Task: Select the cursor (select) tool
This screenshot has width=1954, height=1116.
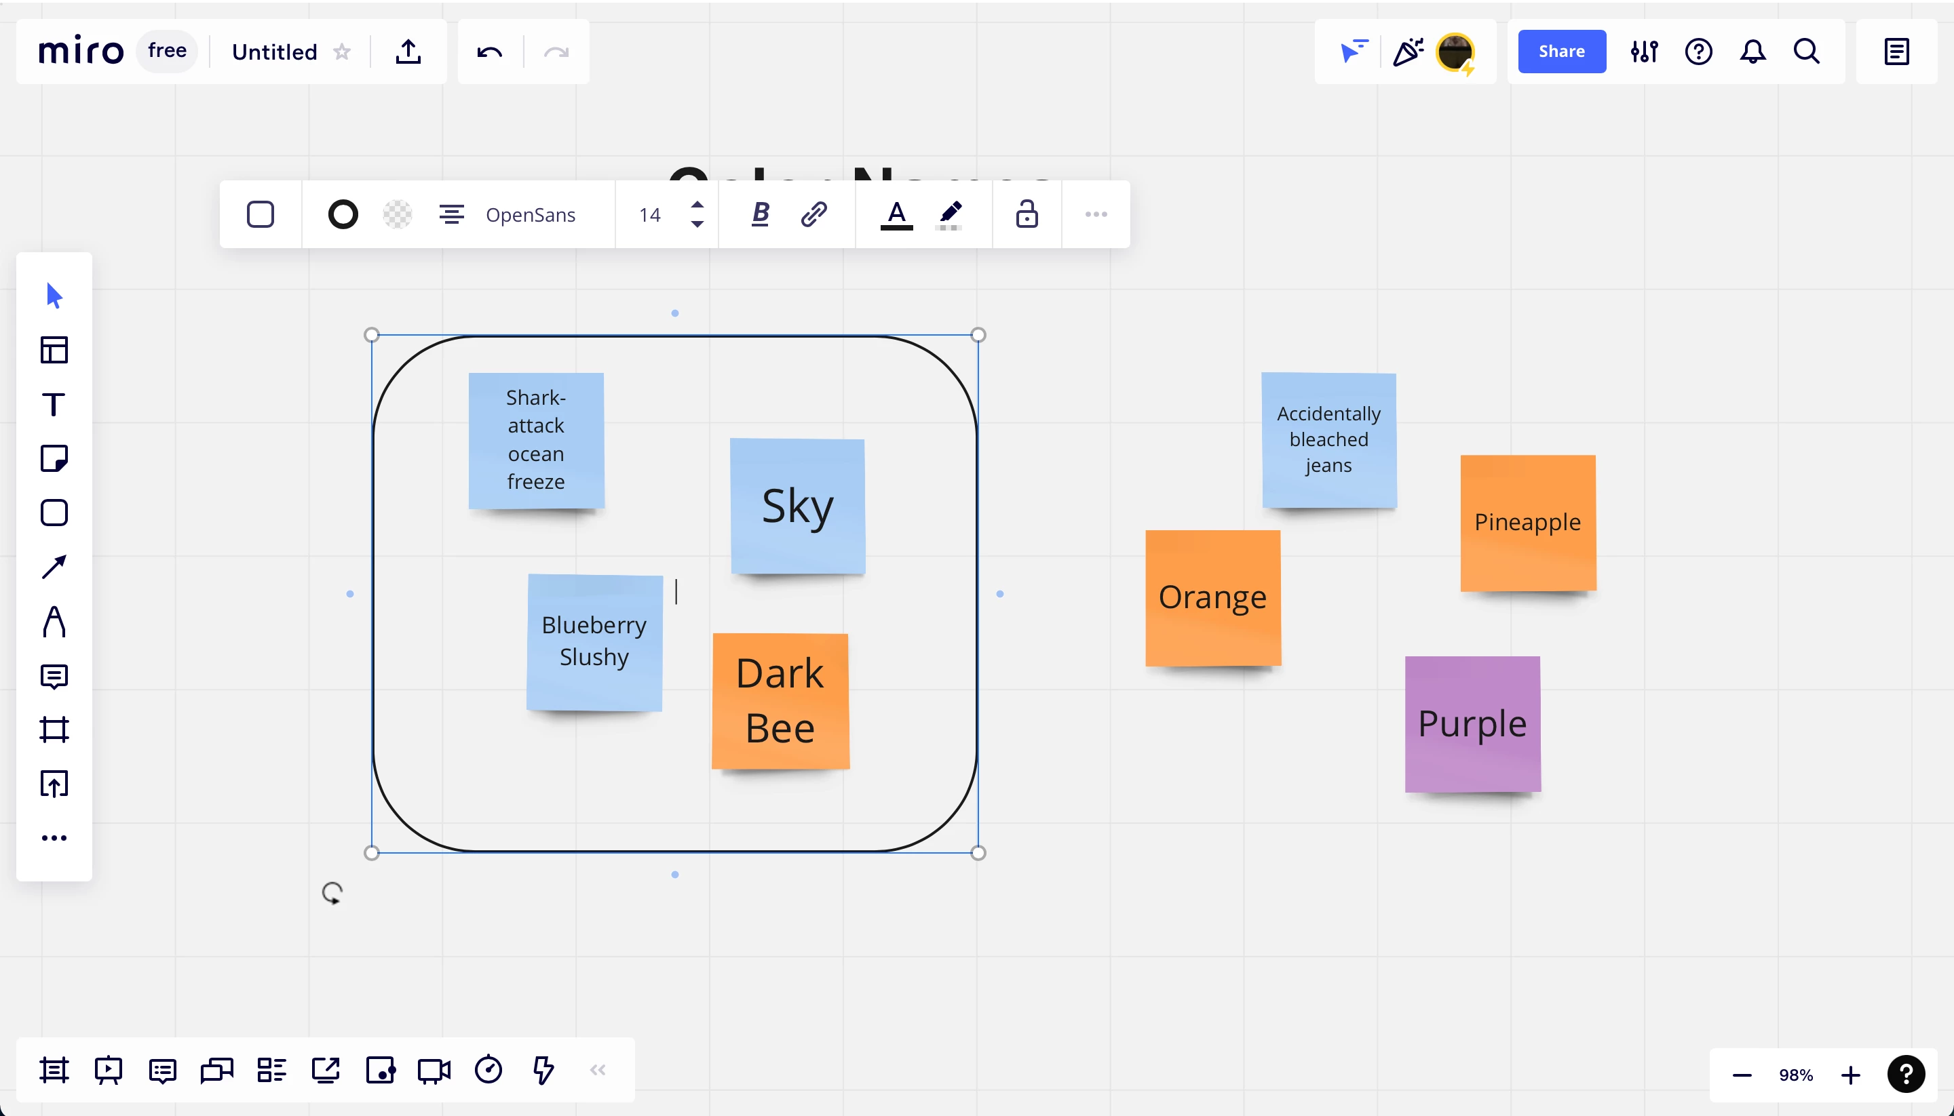Action: click(x=54, y=295)
